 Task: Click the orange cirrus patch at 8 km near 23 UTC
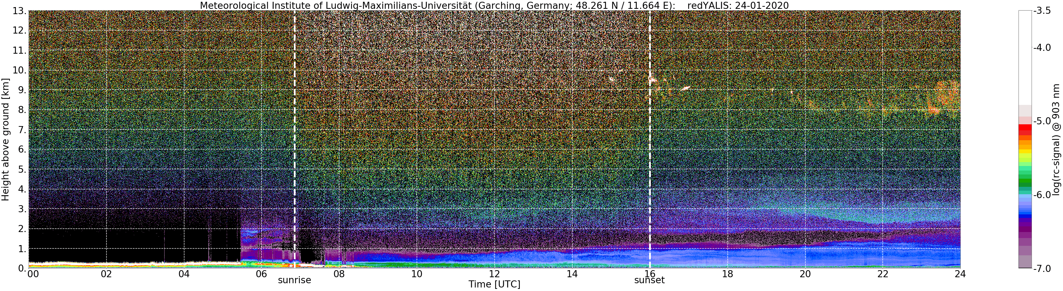(x=933, y=110)
